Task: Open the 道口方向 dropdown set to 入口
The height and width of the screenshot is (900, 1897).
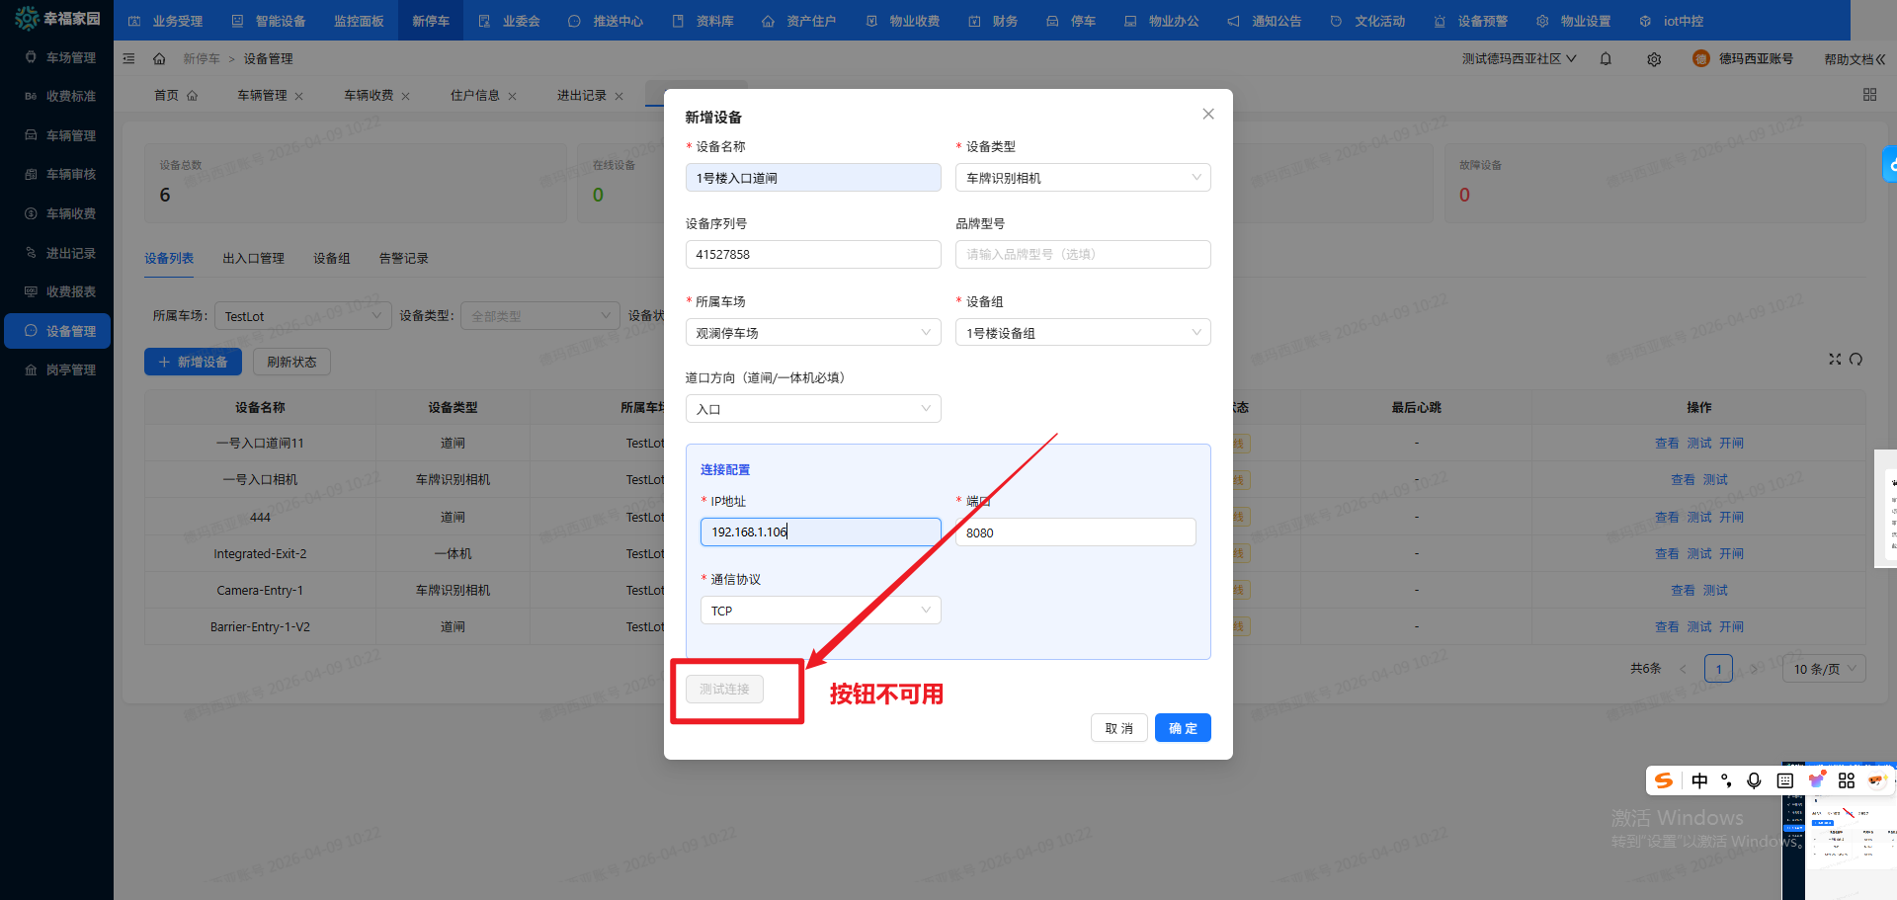Action: click(x=812, y=409)
